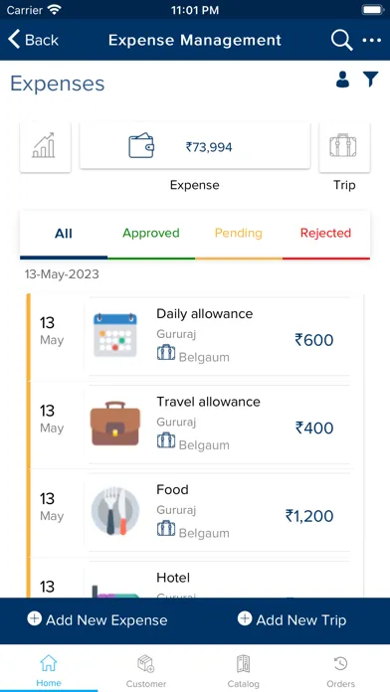Add New Expense button

pos(97,620)
